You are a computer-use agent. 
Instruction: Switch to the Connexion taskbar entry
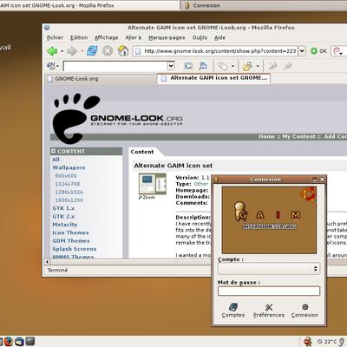tap(263, 5)
